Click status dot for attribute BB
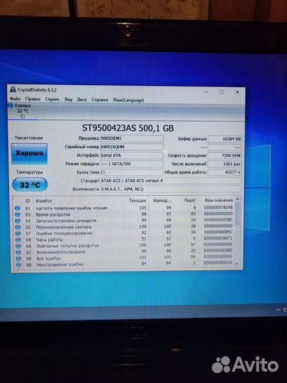 (x=19, y=265)
